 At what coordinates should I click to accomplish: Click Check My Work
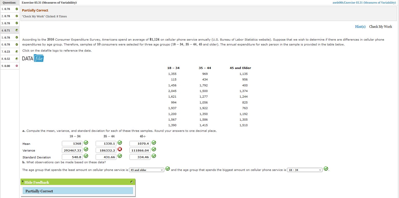click(x=380, y=27)
